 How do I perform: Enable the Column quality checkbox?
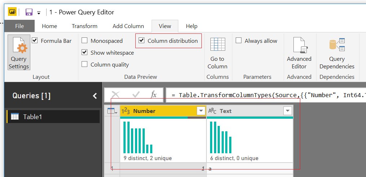[84, 64]
